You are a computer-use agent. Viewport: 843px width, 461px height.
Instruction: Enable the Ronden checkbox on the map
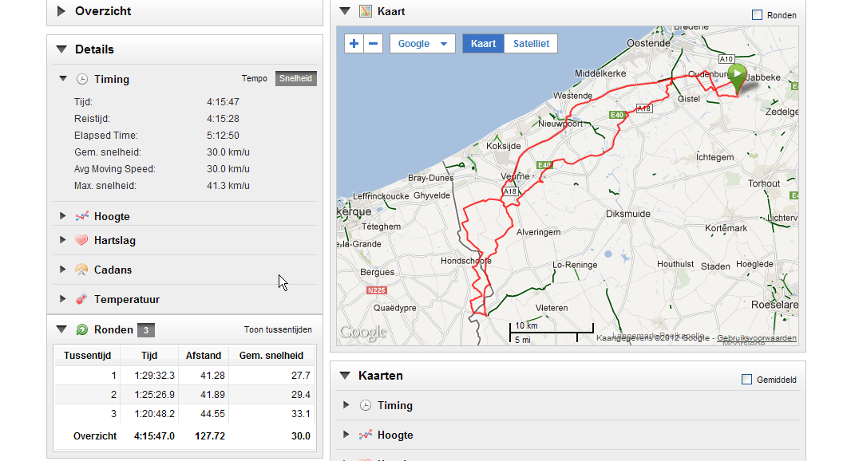pyautogui.click(x=757, y=15)
